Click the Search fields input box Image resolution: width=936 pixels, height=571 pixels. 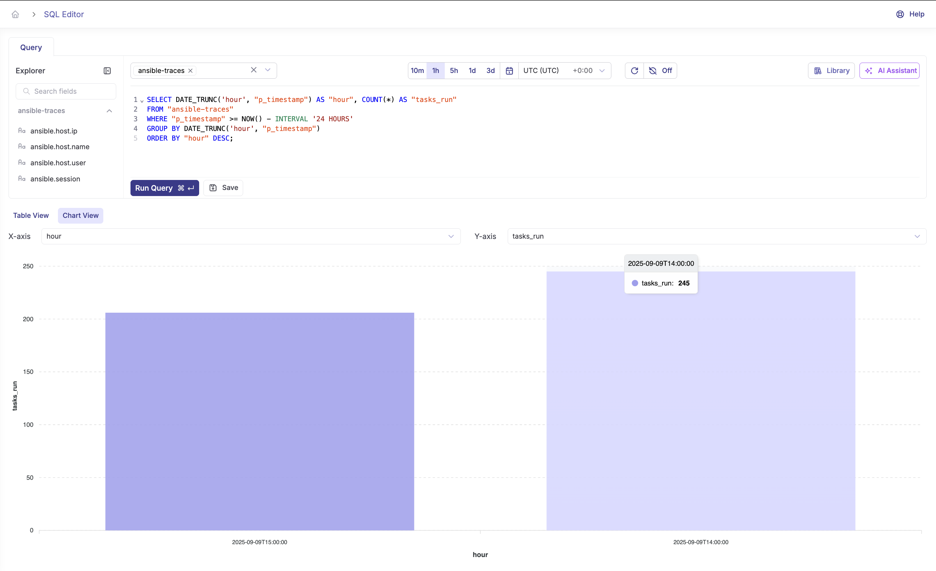(x=66, y=91)
